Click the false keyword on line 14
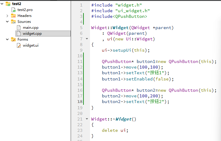The width and height of the screenshot is (221, 141). [162, 79]
